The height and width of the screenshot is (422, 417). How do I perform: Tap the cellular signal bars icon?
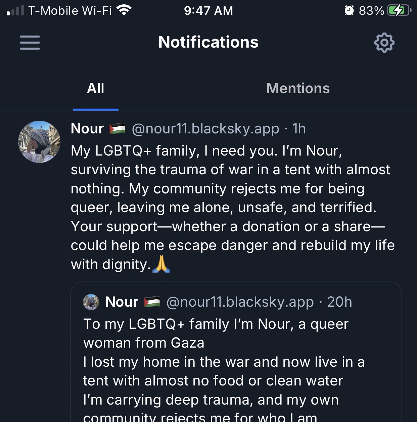click(15, 10)
